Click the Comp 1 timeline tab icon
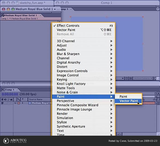160x146 pixels. [x=3, y=90]
